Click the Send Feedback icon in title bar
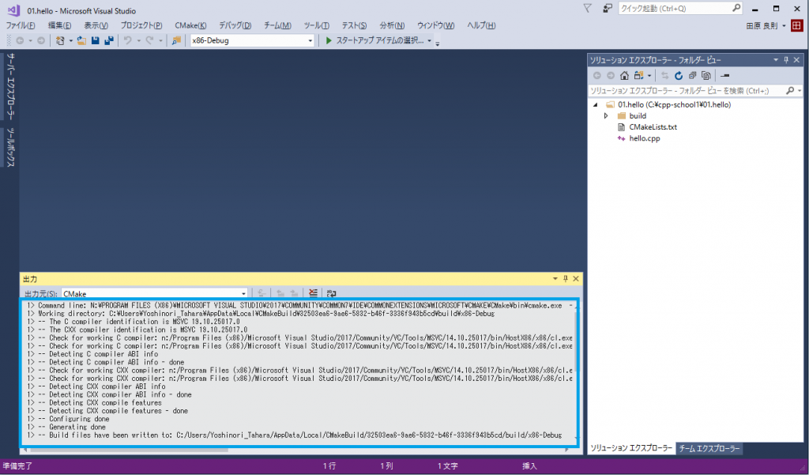 point(607,8)
